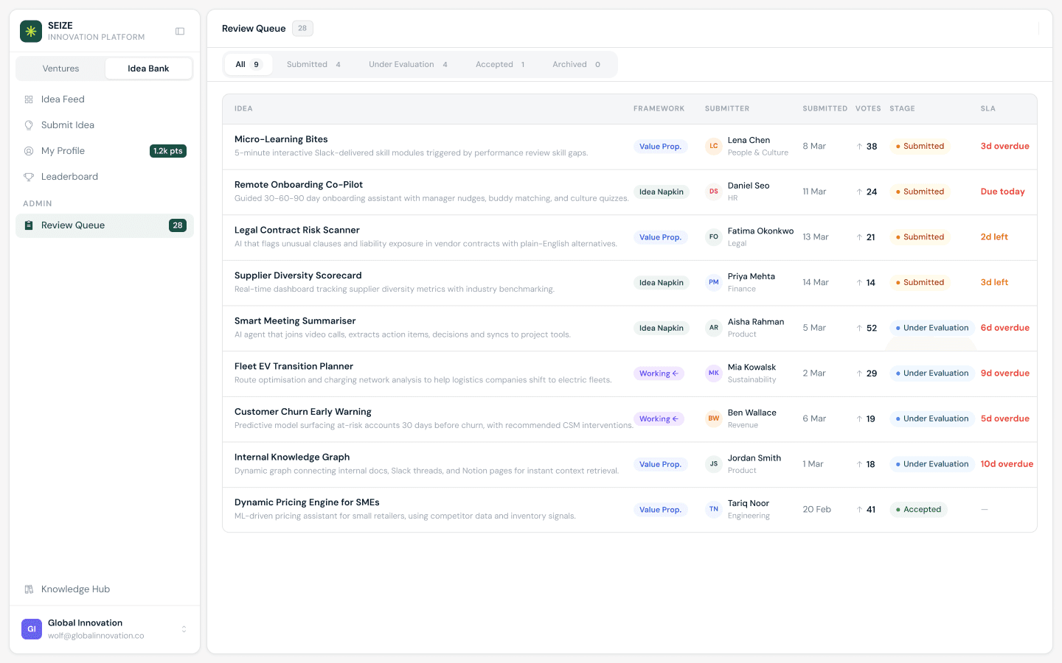Viewport: 1062px width, 663px height.
Task: Upvote arrow on Fleet EV Transition Planner row
Action: point(859,373)
